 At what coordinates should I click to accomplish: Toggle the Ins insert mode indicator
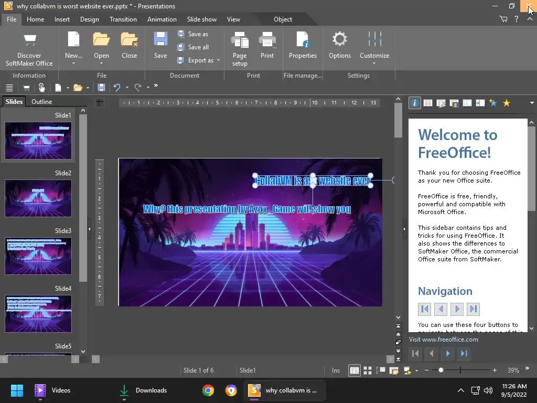[x=336, y=370]
